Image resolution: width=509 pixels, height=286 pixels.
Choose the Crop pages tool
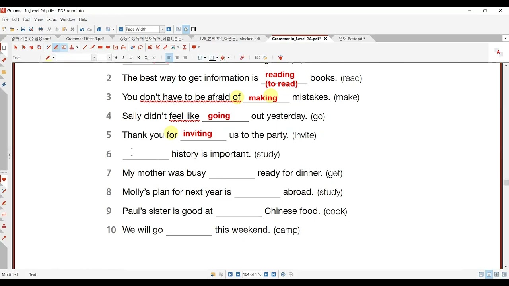click(157, 47)
